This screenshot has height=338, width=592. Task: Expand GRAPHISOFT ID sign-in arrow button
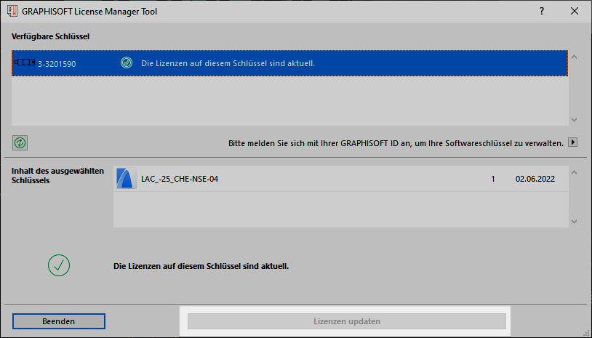[x=573, y=142]
